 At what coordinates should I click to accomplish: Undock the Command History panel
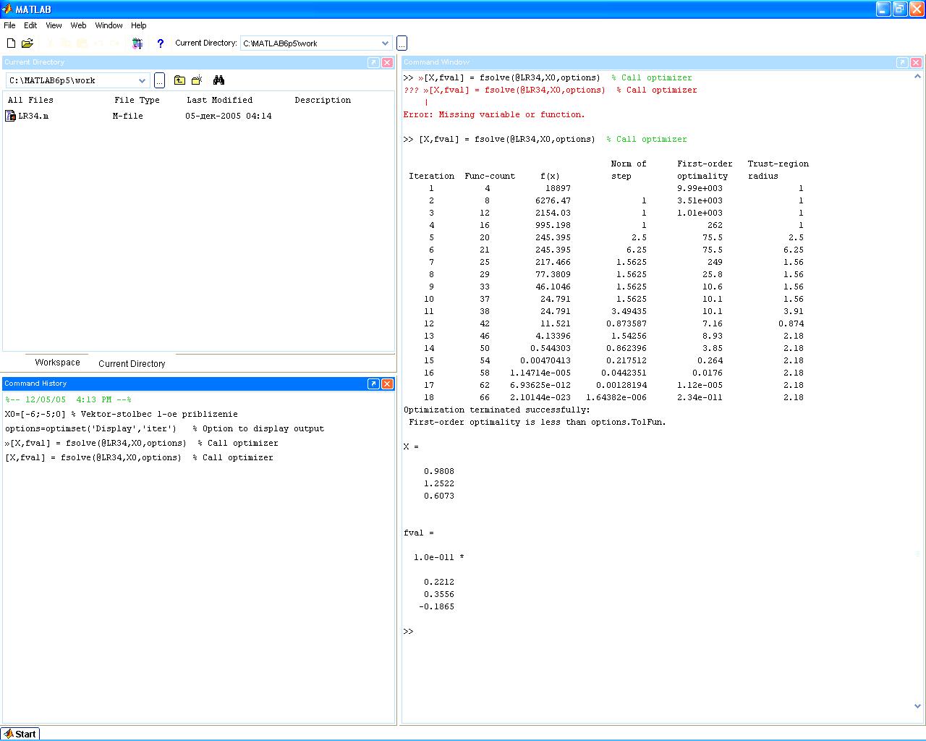pos(373,384)
